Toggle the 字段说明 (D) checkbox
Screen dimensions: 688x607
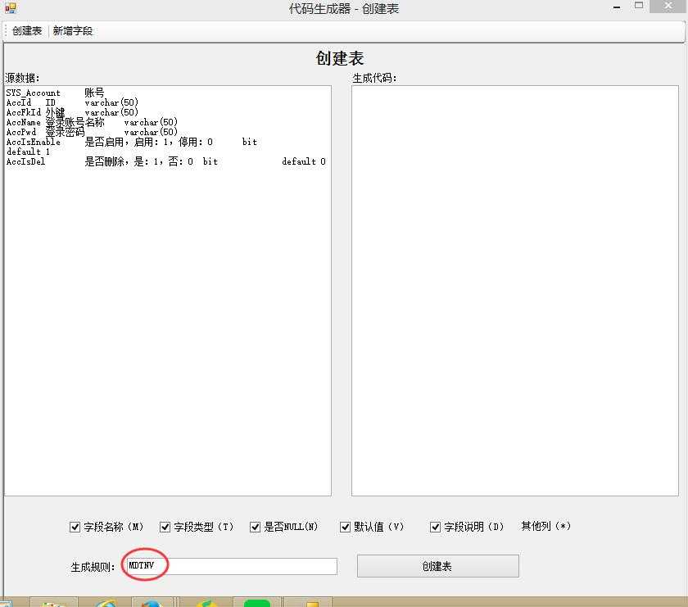point(435,527)
